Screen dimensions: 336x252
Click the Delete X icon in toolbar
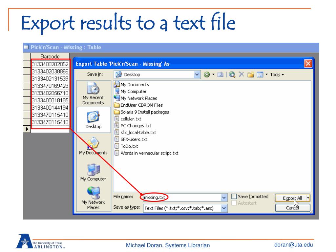pos(242,74)
